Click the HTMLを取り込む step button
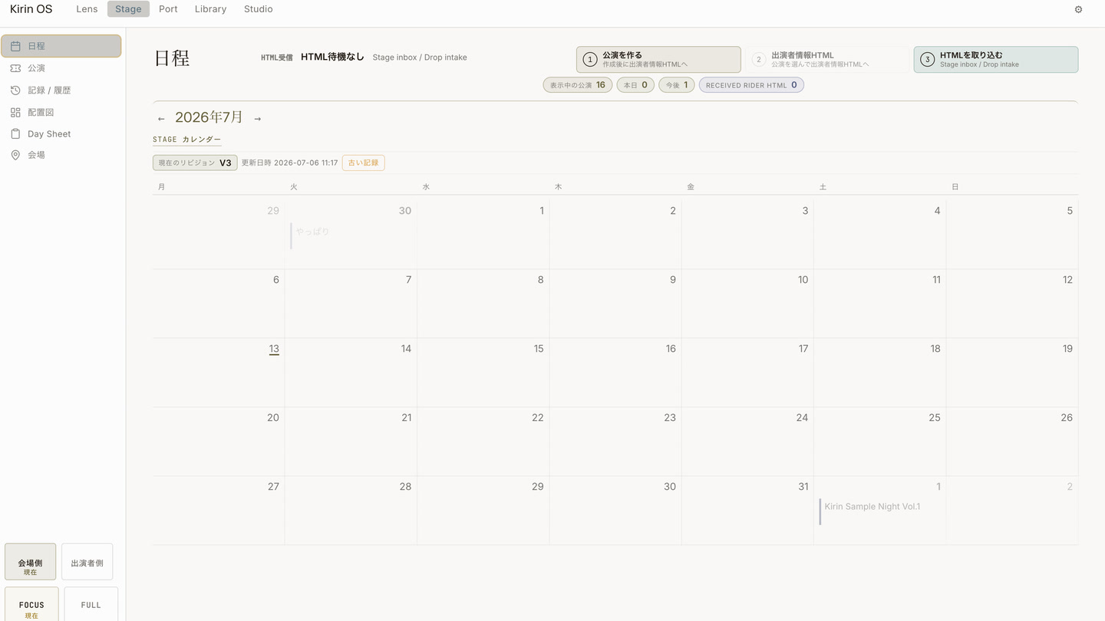1105x621 pixels. click(995, 59)
